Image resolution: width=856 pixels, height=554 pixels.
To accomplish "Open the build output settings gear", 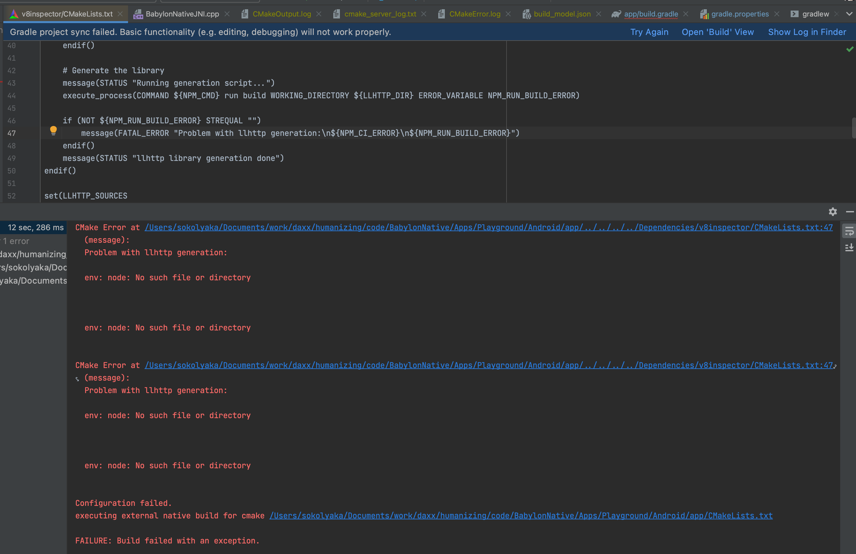I will pos(833,212).
